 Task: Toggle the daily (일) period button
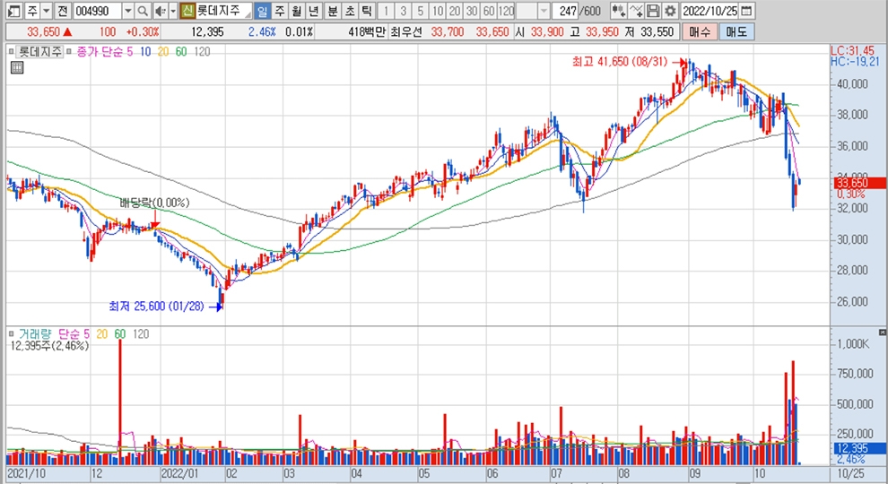coord(261,11)
